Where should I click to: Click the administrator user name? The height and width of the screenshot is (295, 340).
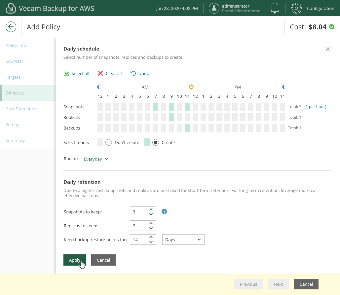tap(236, 6)
